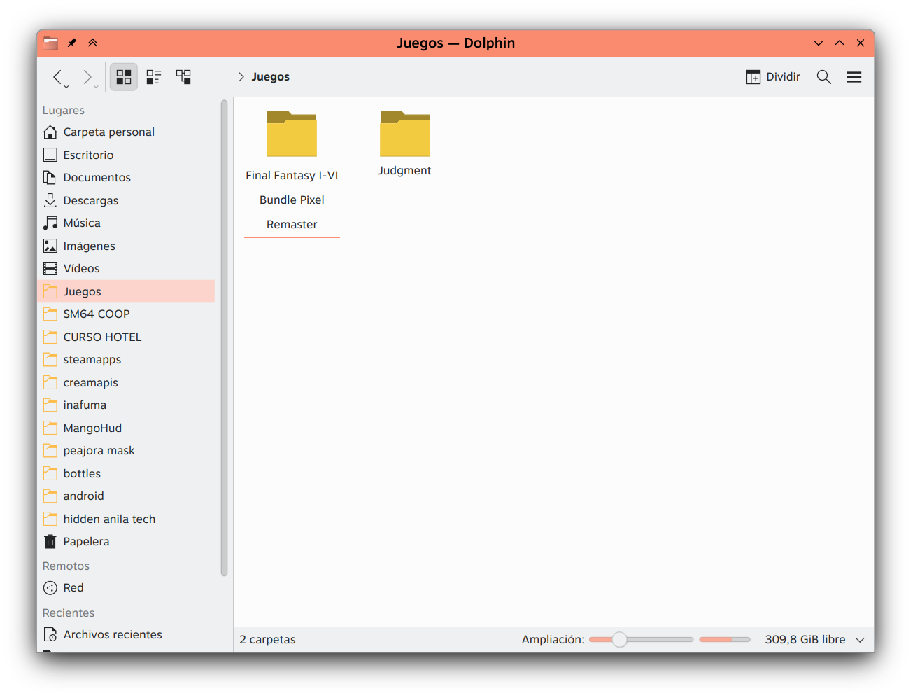913x698 pixels.
Task: Expand the free space info dropdown arrow
Action: 861,640
